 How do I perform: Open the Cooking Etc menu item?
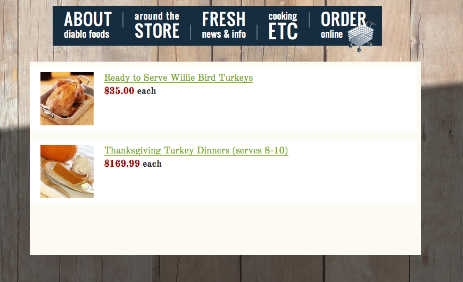click(283, 25)
